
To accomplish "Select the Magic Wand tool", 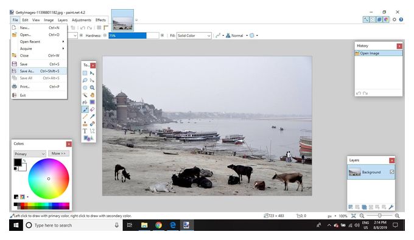I will pos(85,95).
